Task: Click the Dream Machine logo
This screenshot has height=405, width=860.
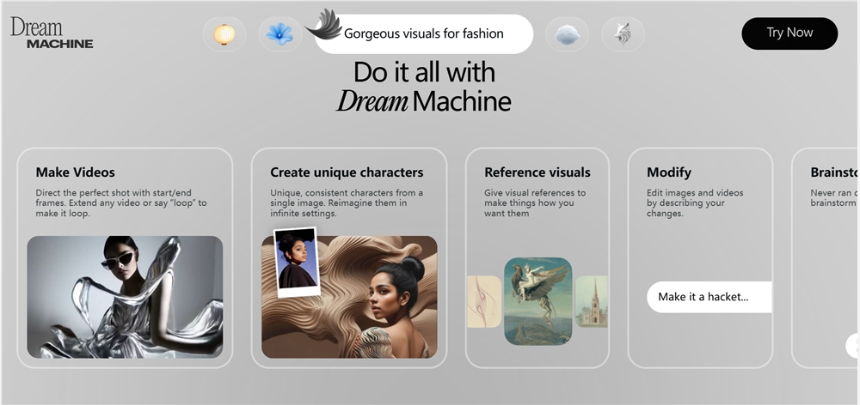Action: (52, 33)
